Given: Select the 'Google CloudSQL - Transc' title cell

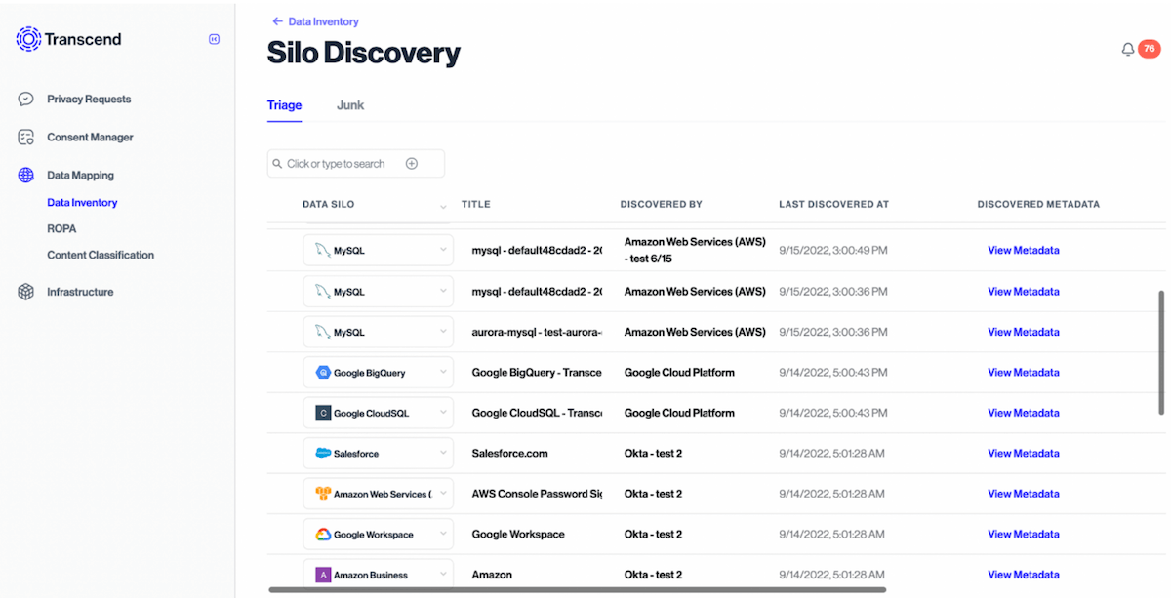Looking at the screenshot, I should click(x=537, y=413).
